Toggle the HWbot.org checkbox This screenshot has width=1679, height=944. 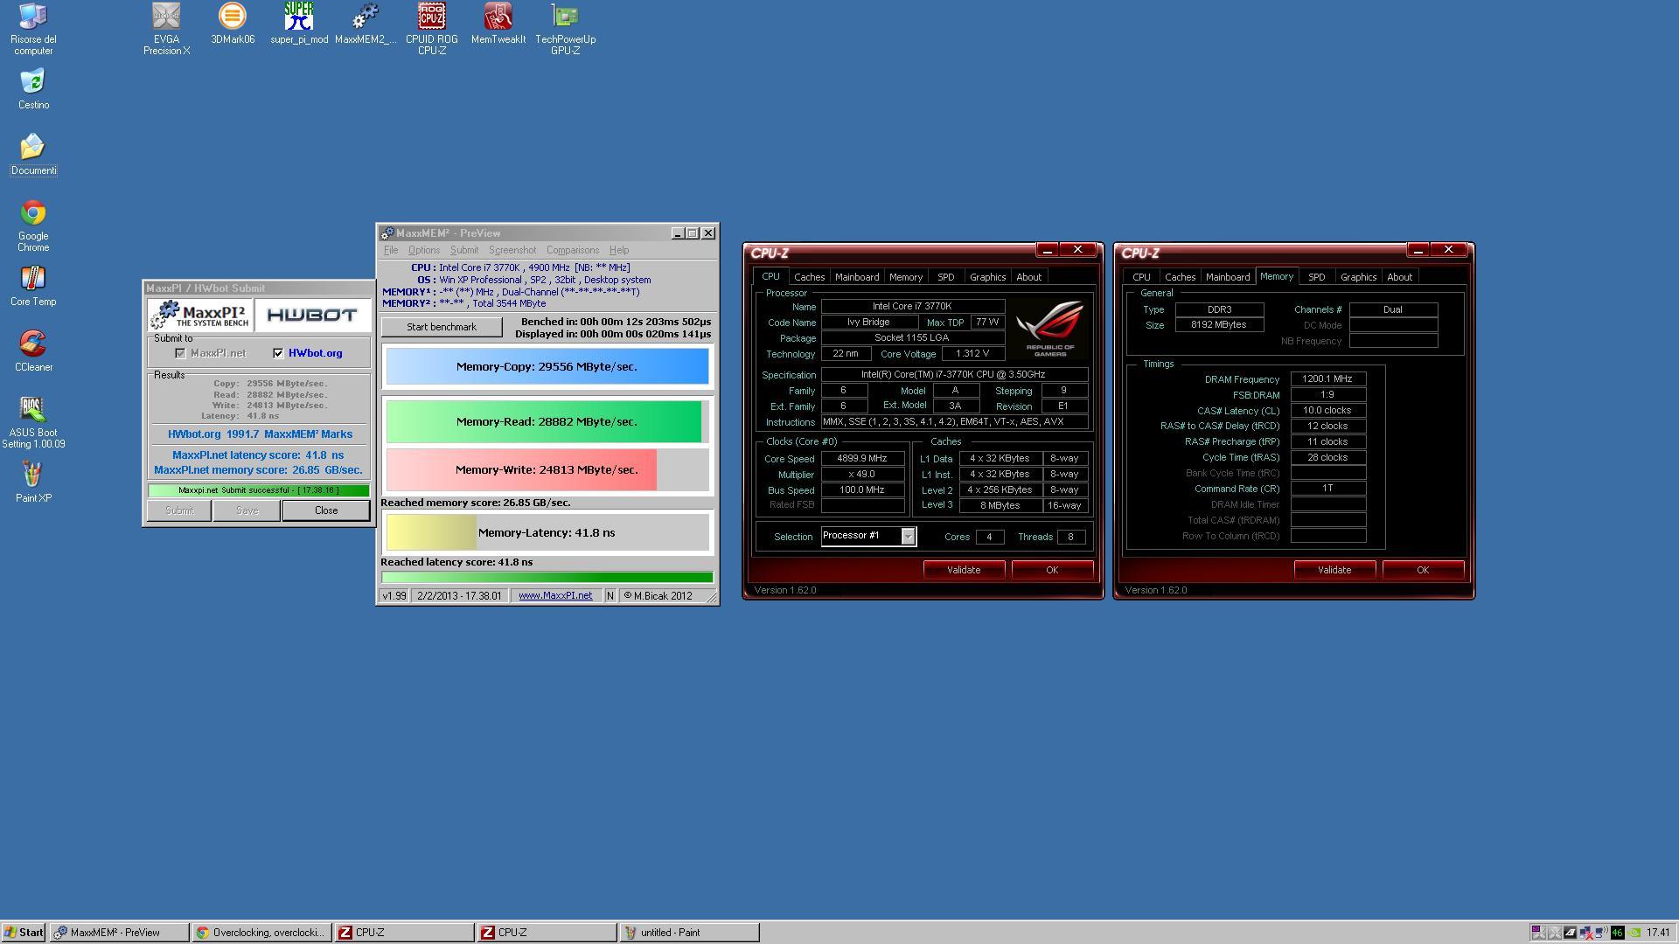click(x=278, y=353)
